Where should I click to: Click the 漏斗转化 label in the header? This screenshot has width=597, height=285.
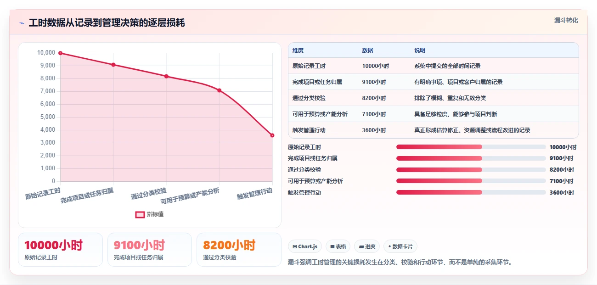(x=566, y=20)
